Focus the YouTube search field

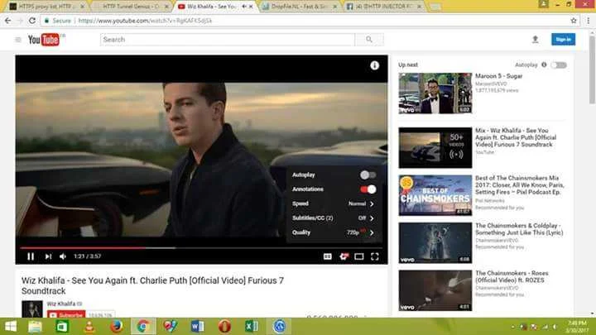pyautogui.click(x=228, y=40)
